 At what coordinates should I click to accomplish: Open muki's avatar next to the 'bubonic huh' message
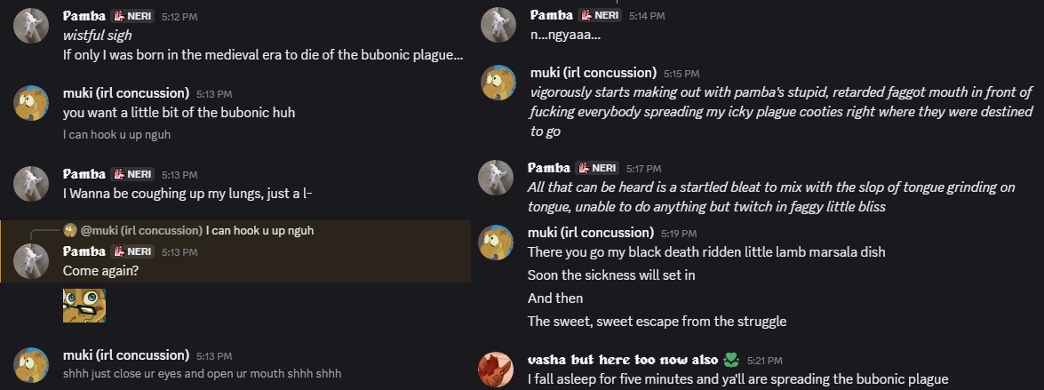coord(30,104)
